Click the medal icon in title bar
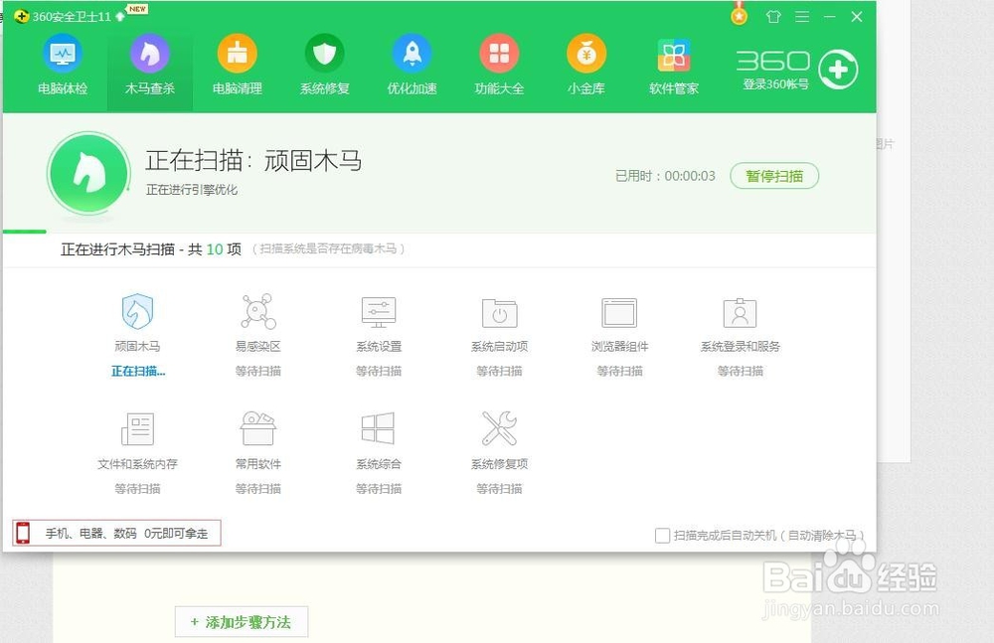This screenshot has height=643, width=994. tap(739, 14)
